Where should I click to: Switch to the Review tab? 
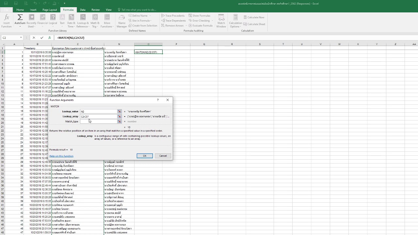coord(96,10)
